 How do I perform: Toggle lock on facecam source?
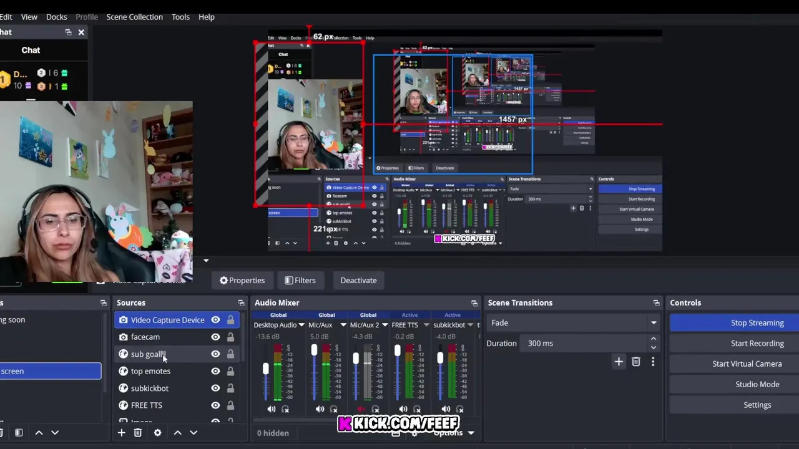[230, 337]
